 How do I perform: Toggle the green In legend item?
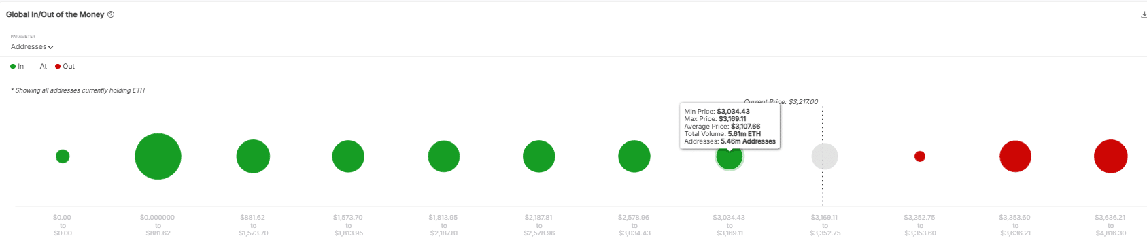click(x=17, y=67)
